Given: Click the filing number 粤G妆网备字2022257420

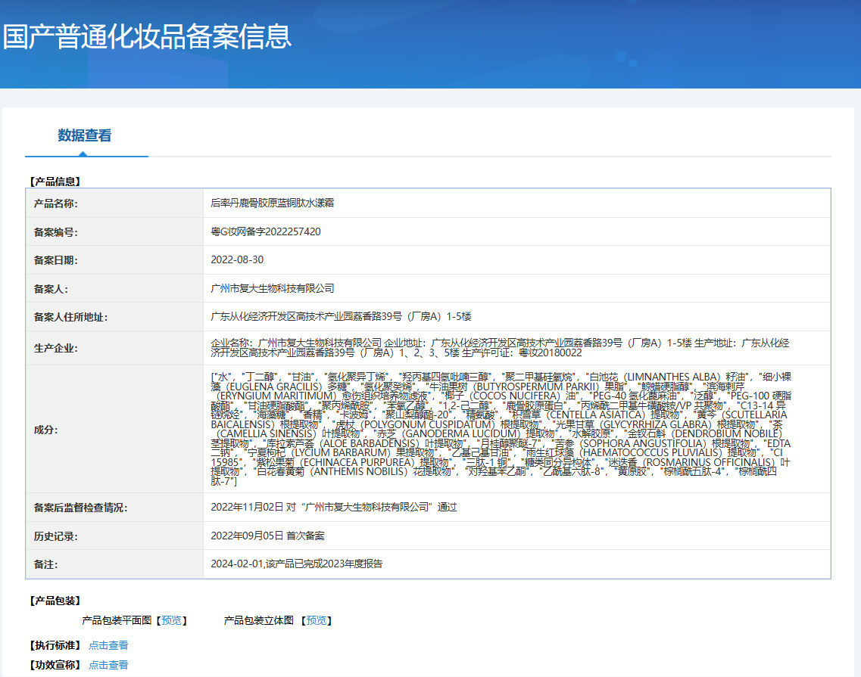Looking at the screenshot, I should point(265,231).
